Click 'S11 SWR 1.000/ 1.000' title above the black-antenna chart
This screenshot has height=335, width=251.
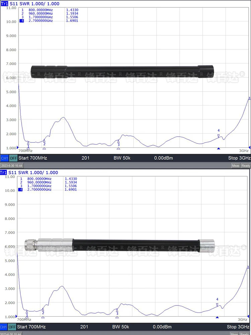coord(34,4)
